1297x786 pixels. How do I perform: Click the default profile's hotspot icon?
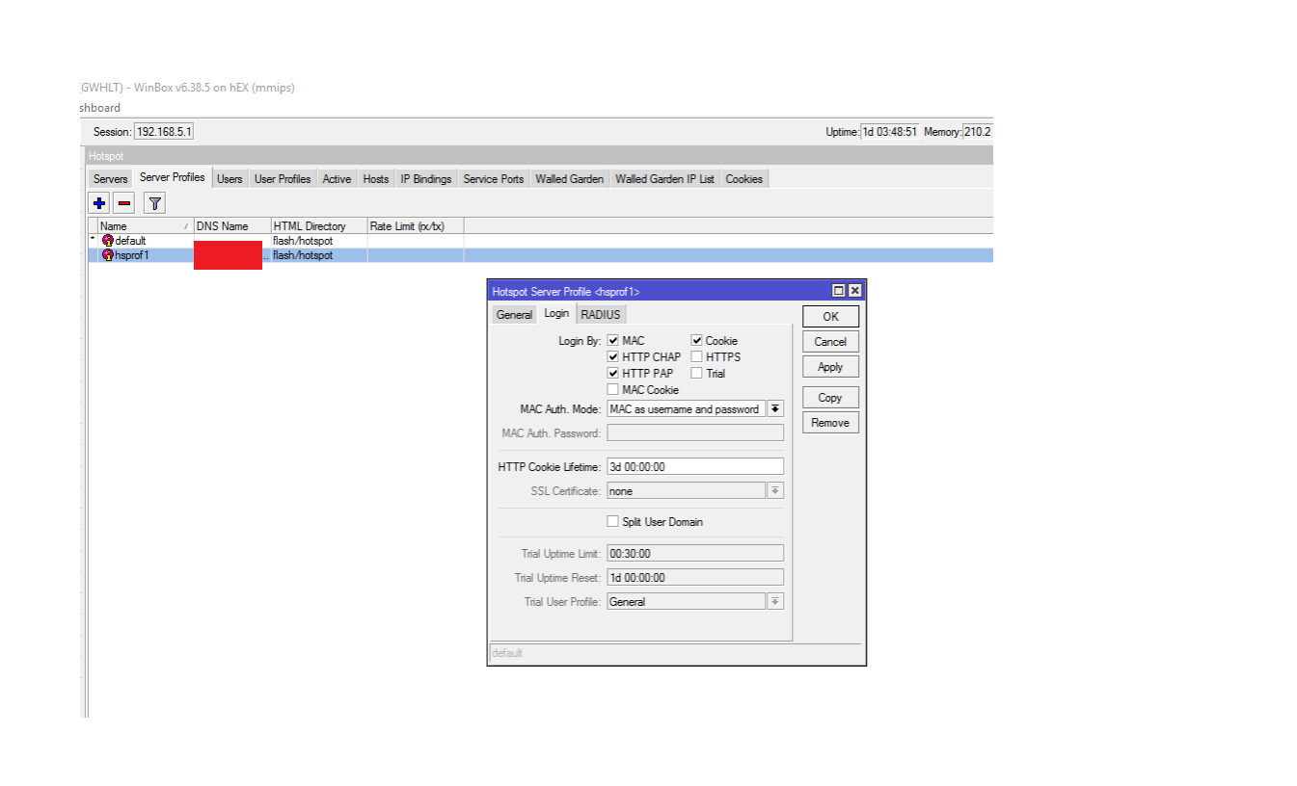108,241
